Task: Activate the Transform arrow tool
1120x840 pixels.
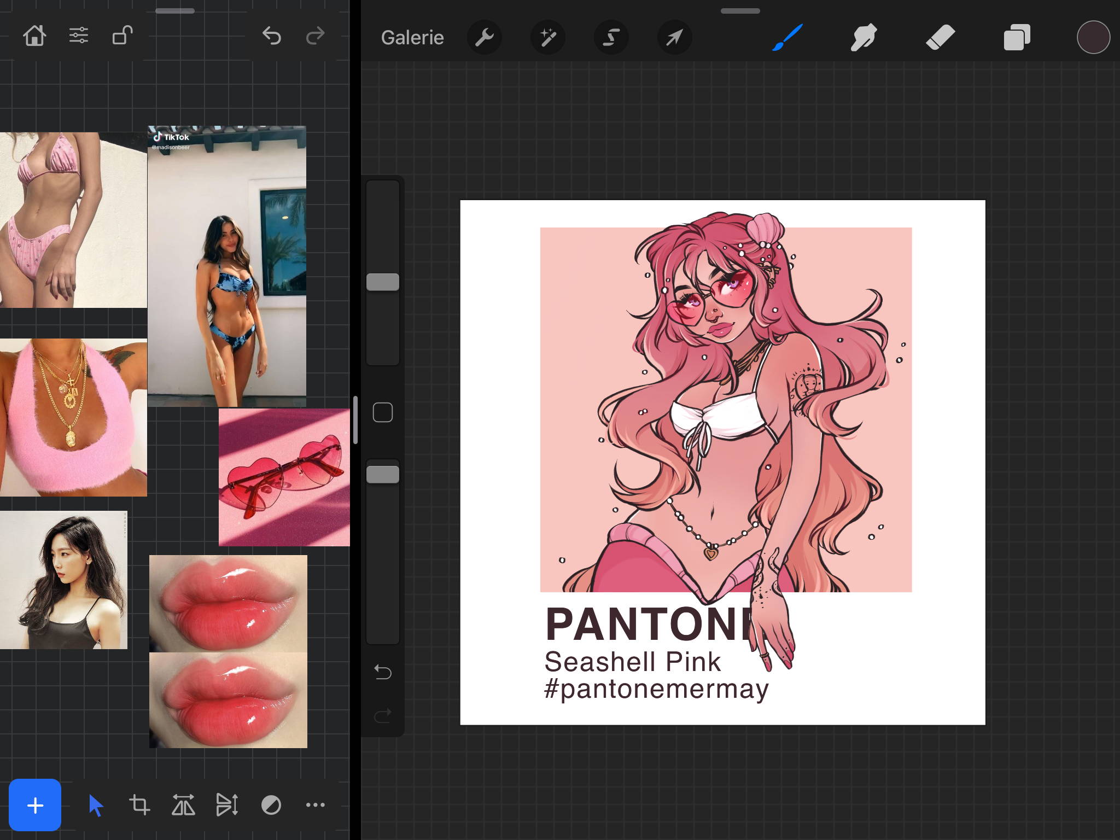Action: 674,37
